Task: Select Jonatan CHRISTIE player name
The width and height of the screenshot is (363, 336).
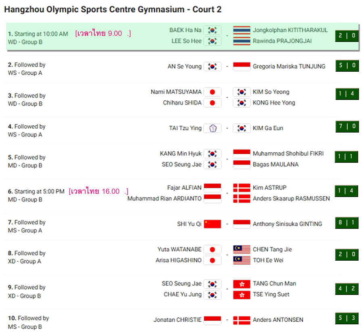Action: [x=177, y=320]
